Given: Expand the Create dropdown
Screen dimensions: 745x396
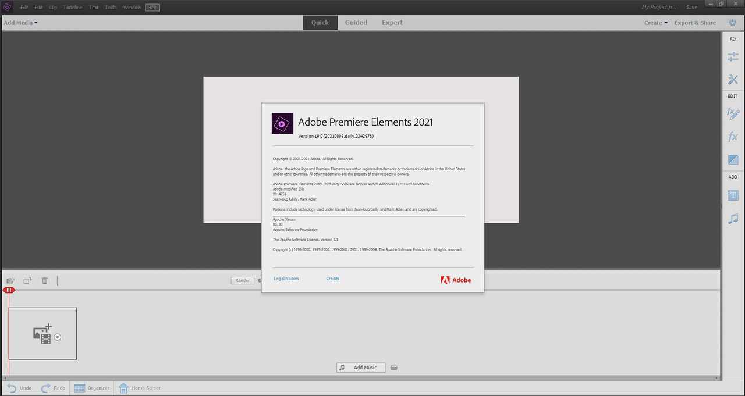Looking at the screenshot, I should pos(656,23).
